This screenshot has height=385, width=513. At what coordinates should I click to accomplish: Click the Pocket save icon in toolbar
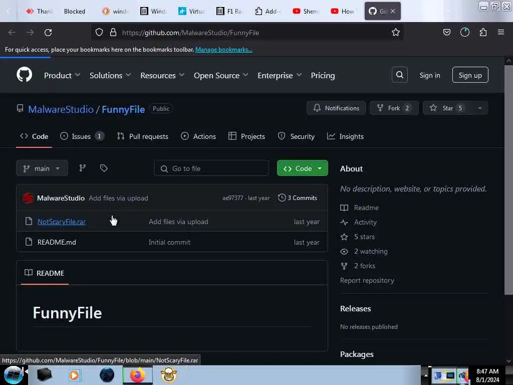[x=446, y=32]
